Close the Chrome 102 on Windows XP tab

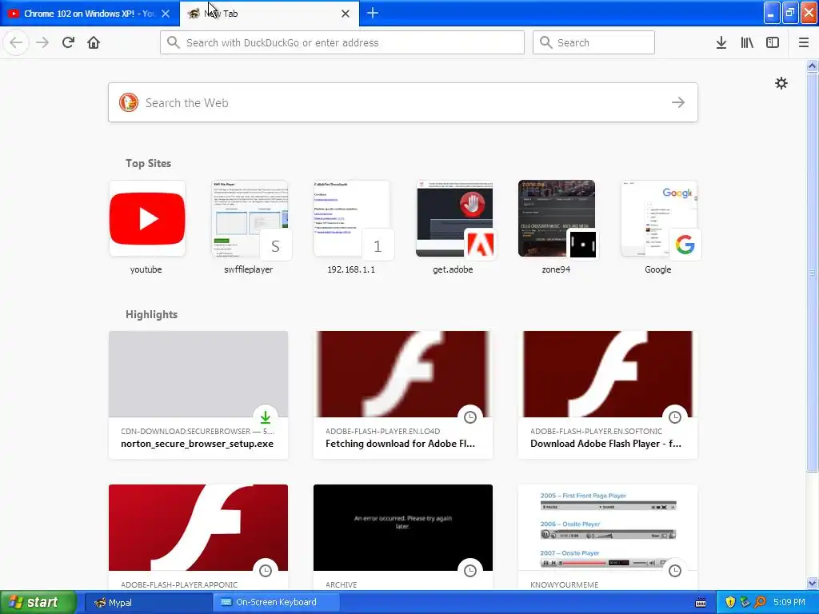[166, 14]
